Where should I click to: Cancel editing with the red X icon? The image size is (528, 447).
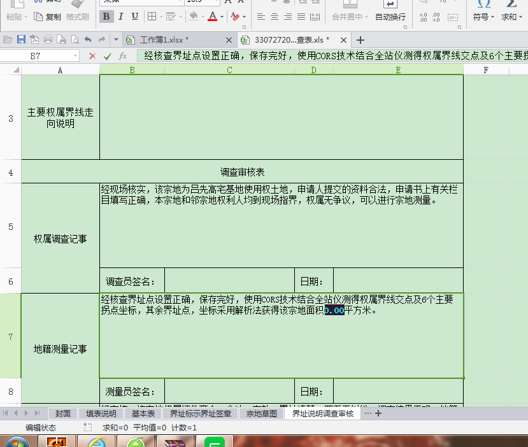coord(92,56)
